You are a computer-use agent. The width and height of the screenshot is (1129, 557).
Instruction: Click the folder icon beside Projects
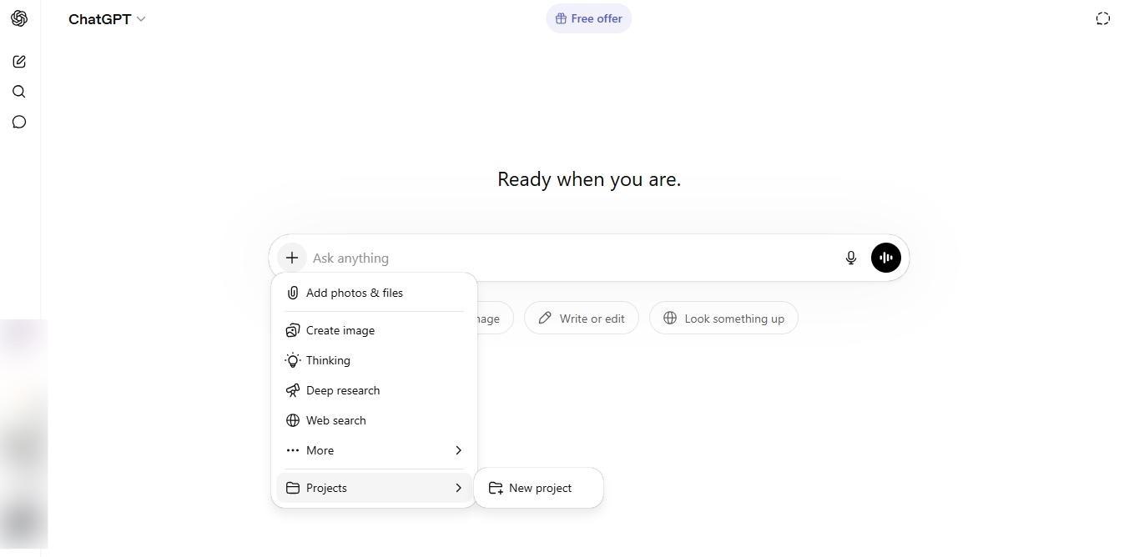coord(293,488)
